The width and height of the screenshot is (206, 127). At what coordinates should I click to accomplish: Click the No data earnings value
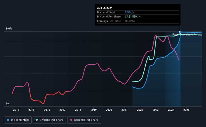130,21
